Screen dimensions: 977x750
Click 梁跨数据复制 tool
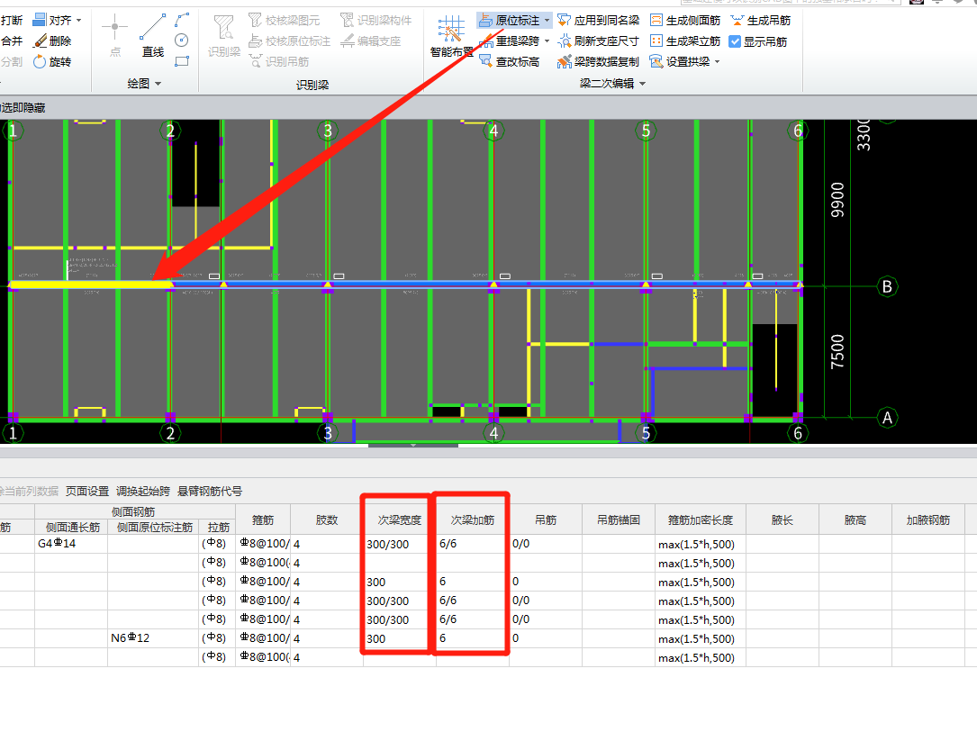coord(598,61)
